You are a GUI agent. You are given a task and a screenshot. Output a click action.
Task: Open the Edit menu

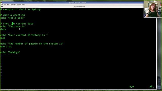pos(5,4)
